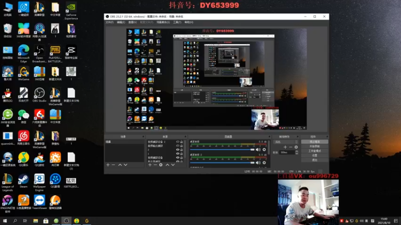
Task: Open 设置 from the controls panel
Action: click(x=315, y=155)
